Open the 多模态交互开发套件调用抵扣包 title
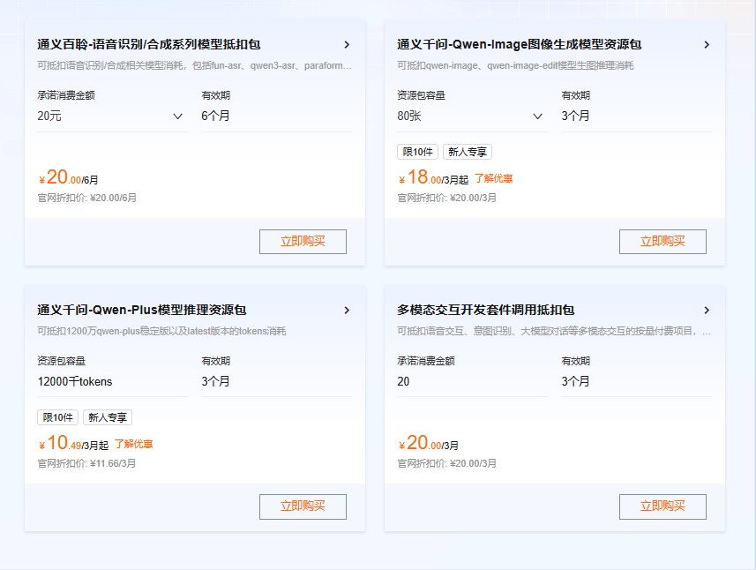The image size is (756, 570). (485, 310)
